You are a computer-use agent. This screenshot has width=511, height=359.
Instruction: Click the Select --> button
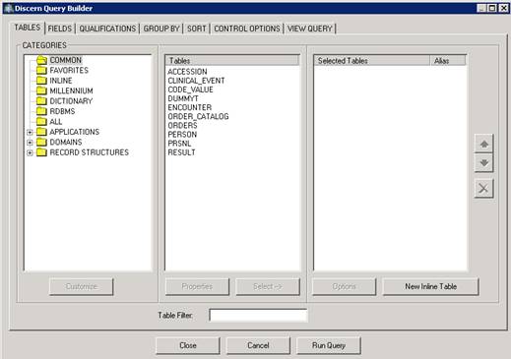coord(268,286)
